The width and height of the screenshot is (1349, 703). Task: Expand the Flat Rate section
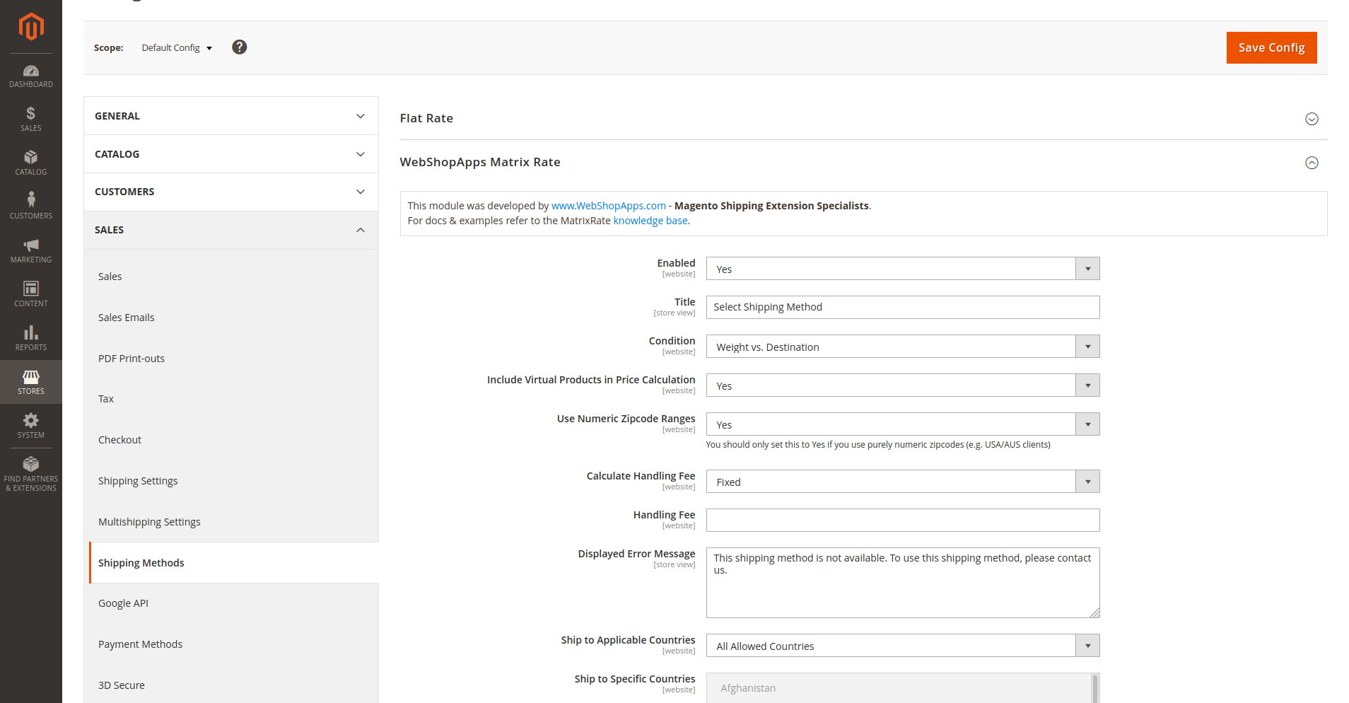click(1312, 119)
